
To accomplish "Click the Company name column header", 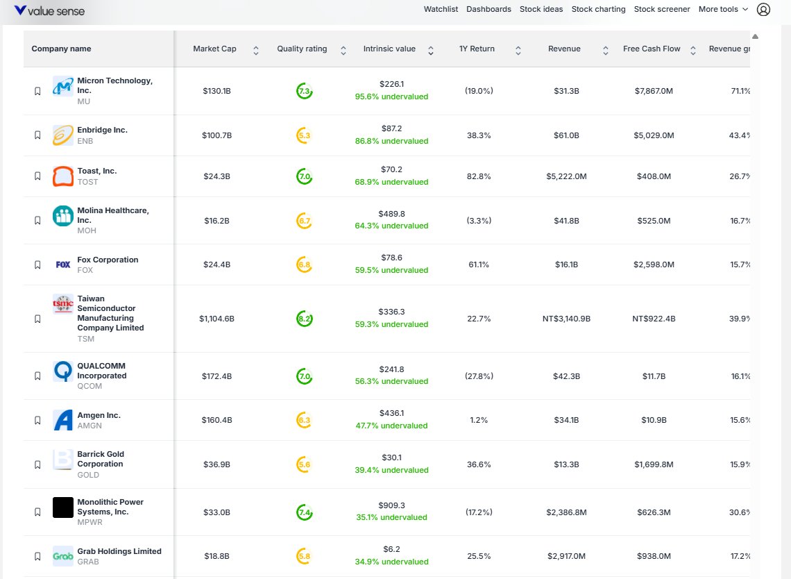I will pyautogui.click(x=61, y=49).
